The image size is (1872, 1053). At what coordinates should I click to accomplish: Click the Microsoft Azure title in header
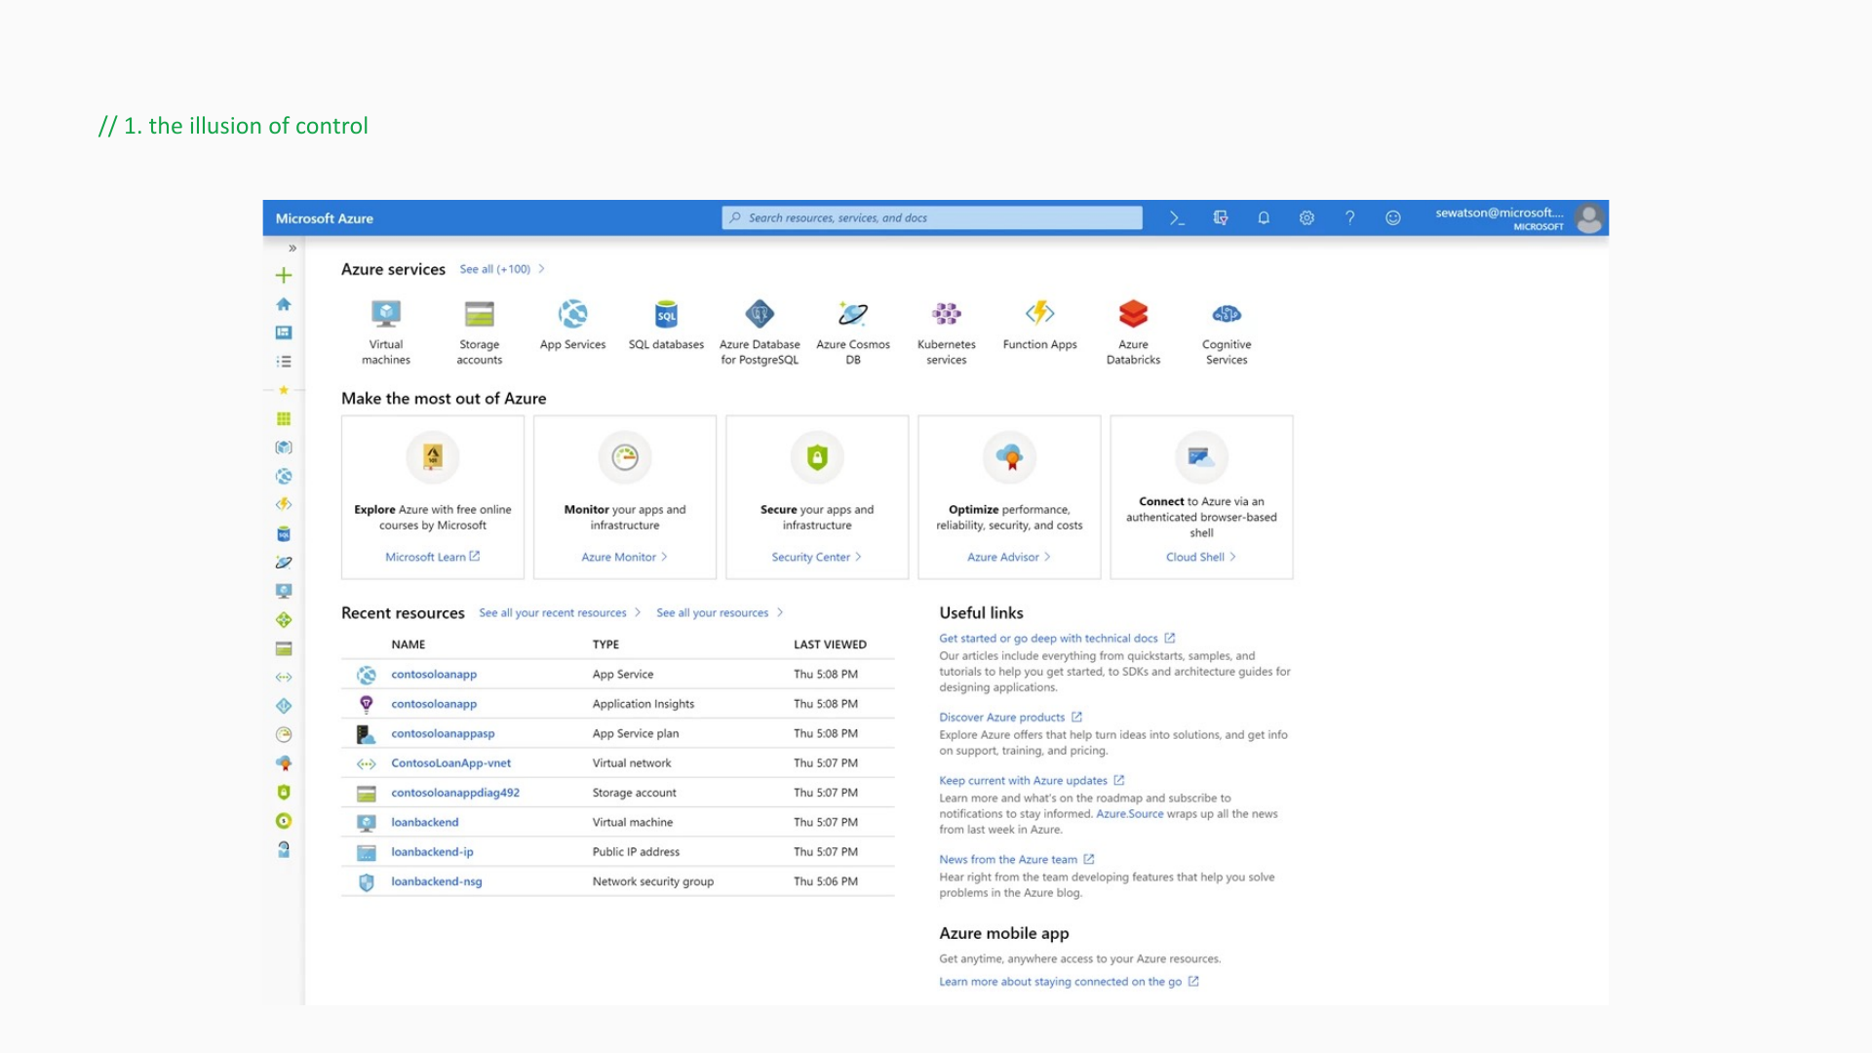coord(325,218)
